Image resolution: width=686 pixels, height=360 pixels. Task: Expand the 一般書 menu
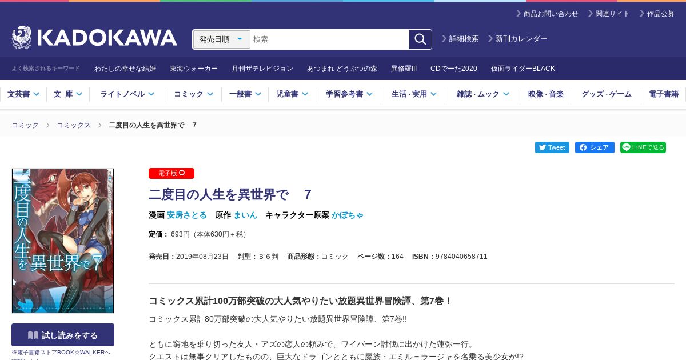[245, 94]
